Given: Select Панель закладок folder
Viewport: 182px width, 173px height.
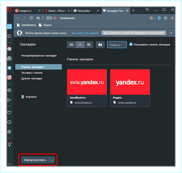Looking at the screenshot, I should coord(39,67).
